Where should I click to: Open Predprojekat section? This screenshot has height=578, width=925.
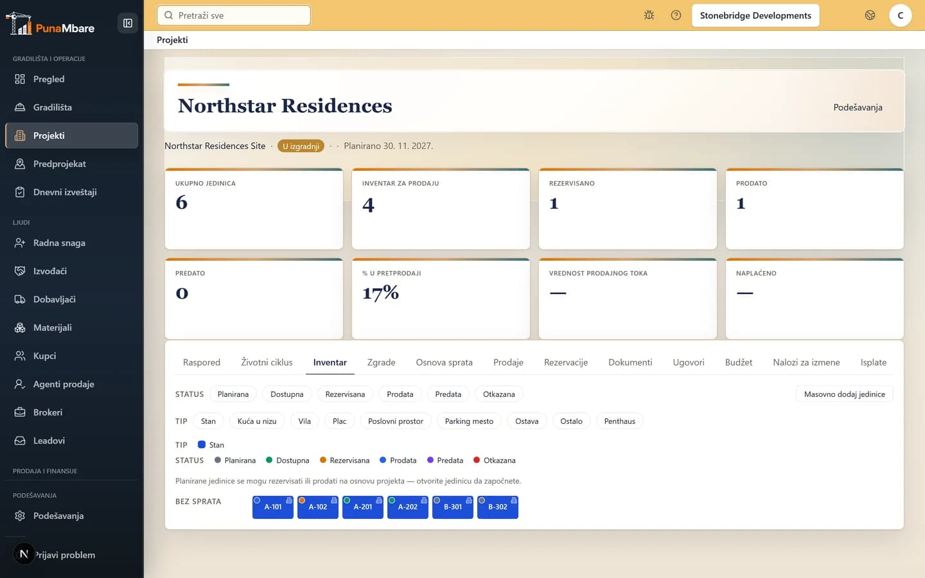coord(71,164)
